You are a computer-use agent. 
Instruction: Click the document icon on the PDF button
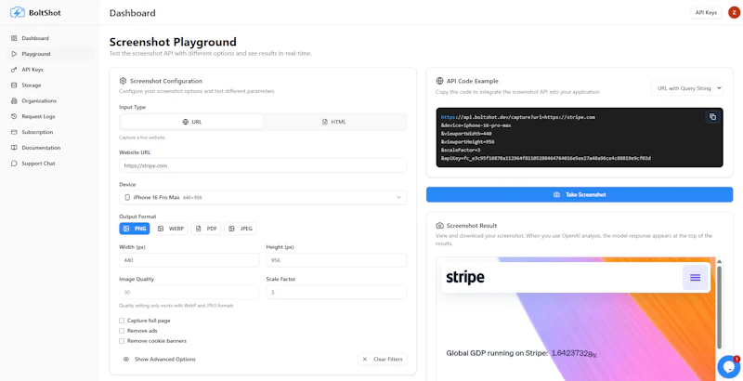(199, 229)
